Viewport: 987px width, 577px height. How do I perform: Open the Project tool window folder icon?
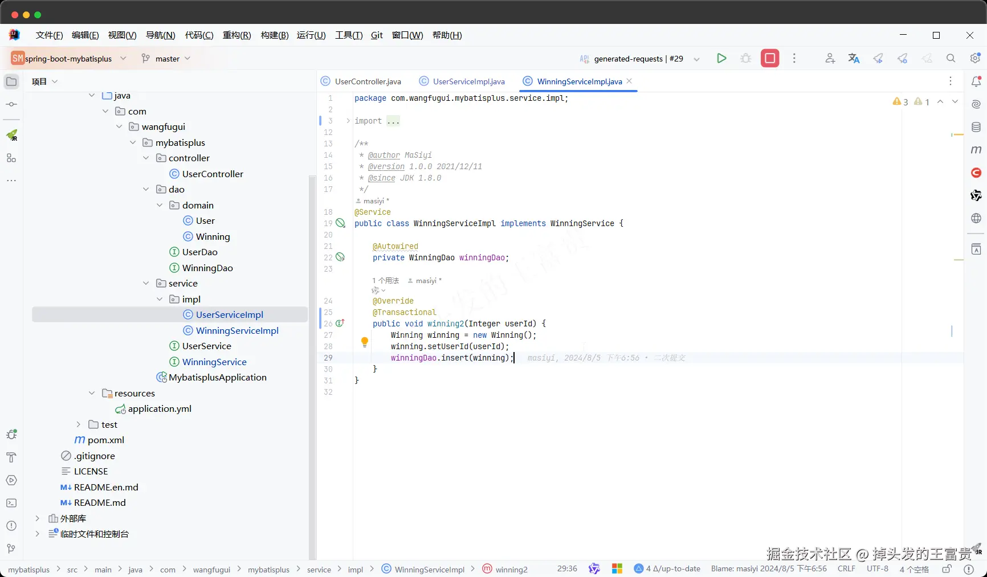point(11,81)
